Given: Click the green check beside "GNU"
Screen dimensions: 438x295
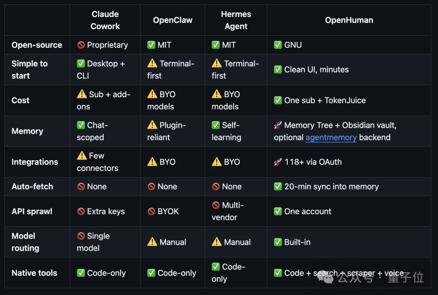Looking at the screenshot, I should pyautogui.click(x=278, y=45).
